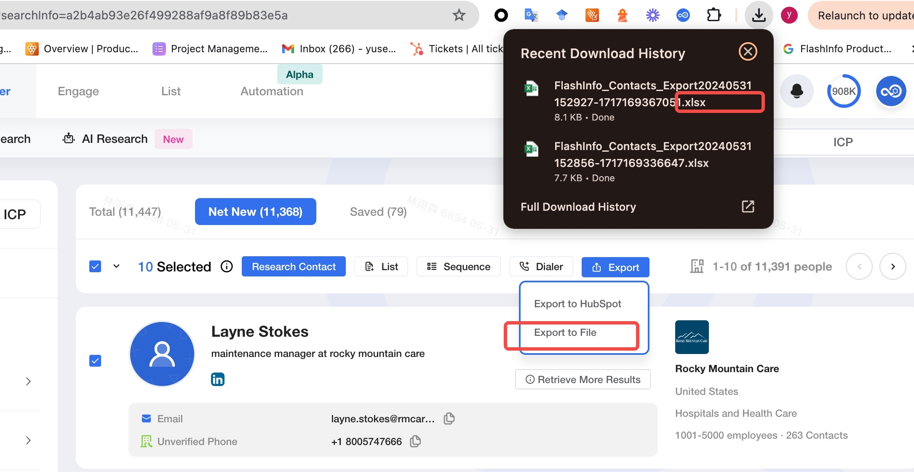This screenshot has height=472, width=914.
Task: Select the ICP tab on the right
Action: tap(843, 142)
